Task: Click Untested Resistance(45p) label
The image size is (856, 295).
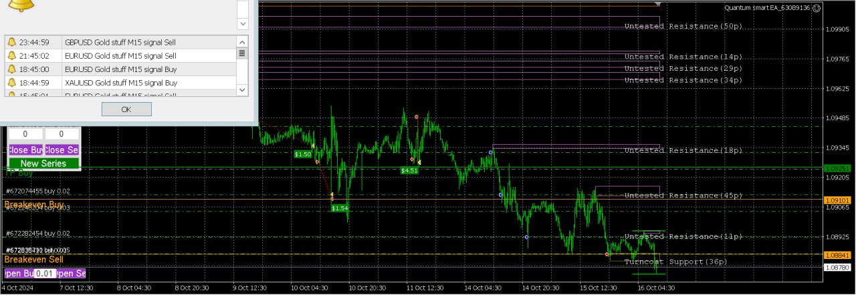Action: tap(683, 196)
